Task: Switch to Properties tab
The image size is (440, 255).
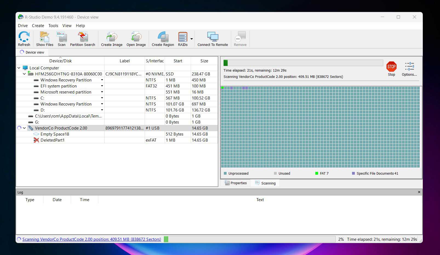Action: (x=236, y=183)
